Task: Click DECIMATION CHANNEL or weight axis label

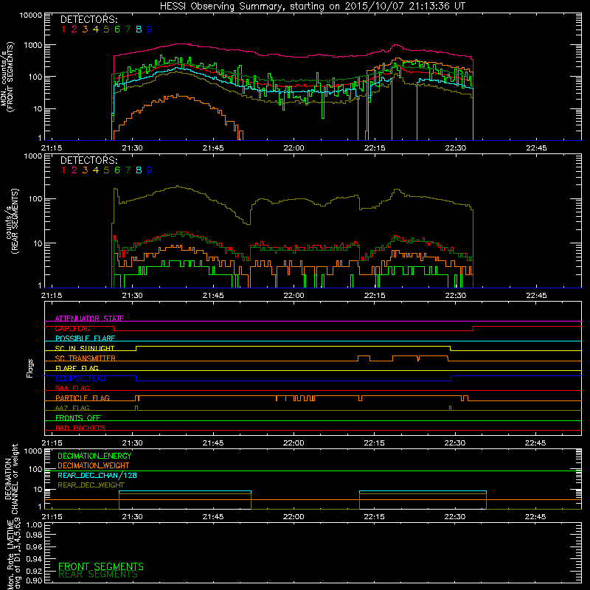Action: tap(11, 479)
